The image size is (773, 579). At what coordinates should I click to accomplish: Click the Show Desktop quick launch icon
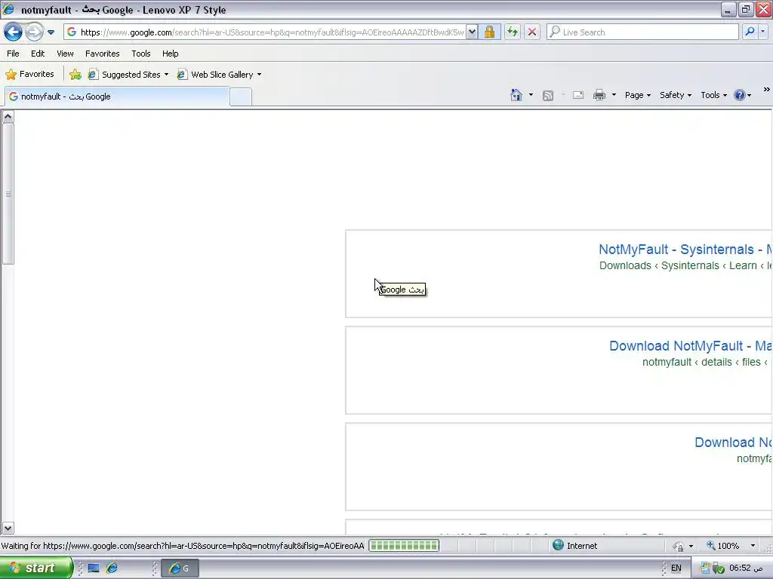[93, 568]
